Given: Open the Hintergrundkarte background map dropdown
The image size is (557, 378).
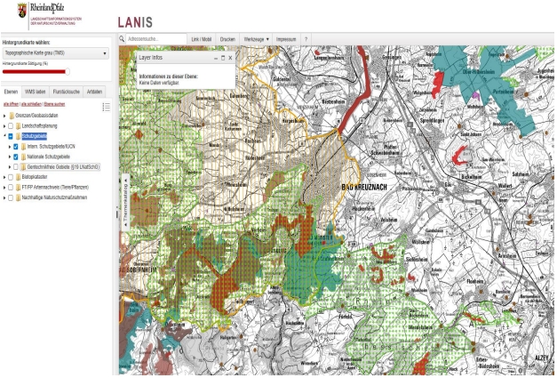Looking at the screenshot, I should [55, 53].
